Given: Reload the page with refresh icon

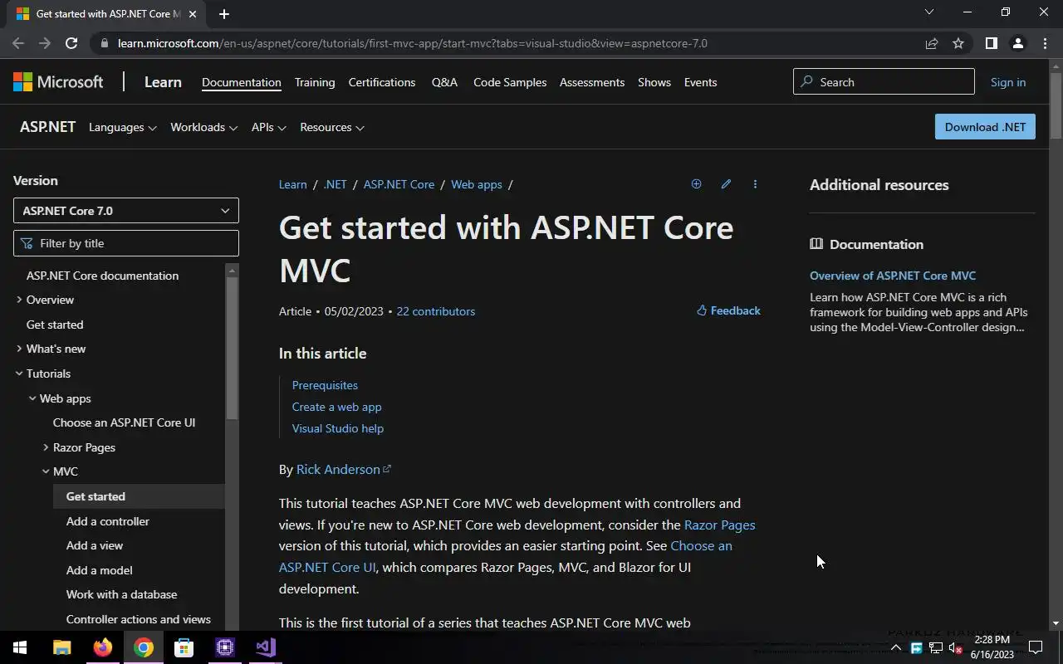Looking at the screenshot, I should (x=71, y=43).
